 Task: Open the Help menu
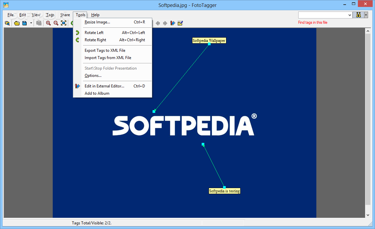tap(95, 15)
